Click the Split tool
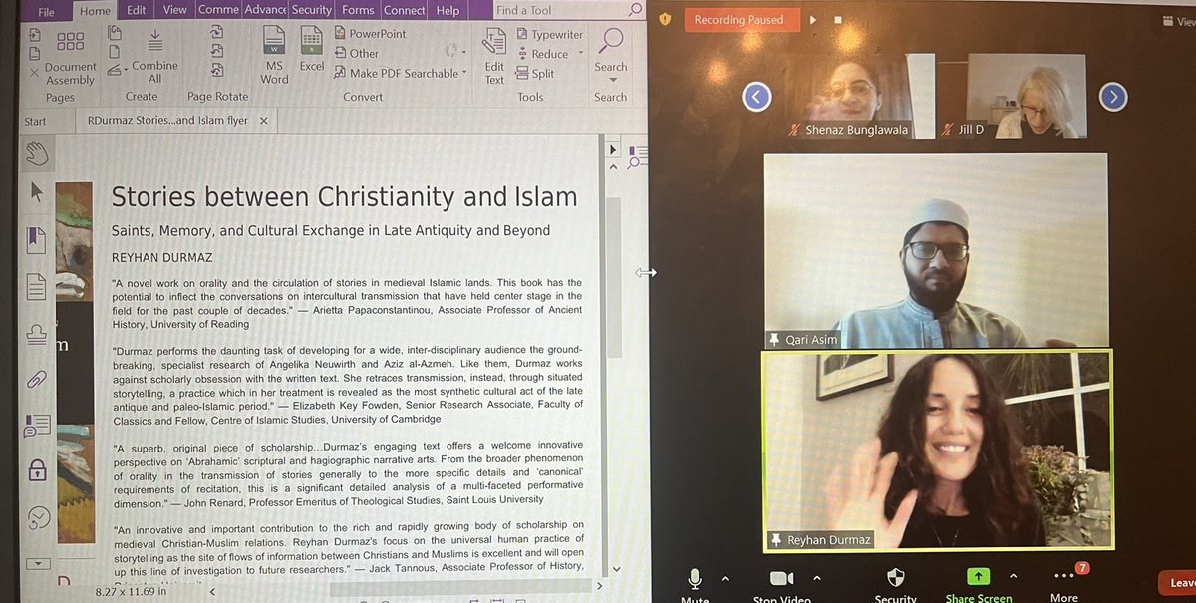 click(535, 74)
